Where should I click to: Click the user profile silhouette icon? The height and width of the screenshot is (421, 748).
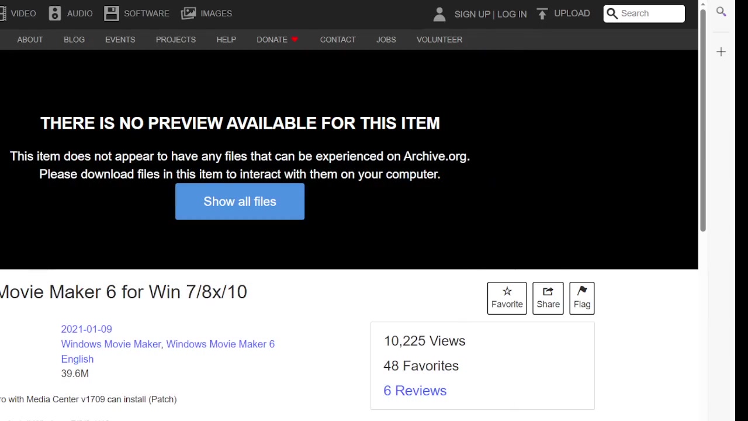point(439,14)
